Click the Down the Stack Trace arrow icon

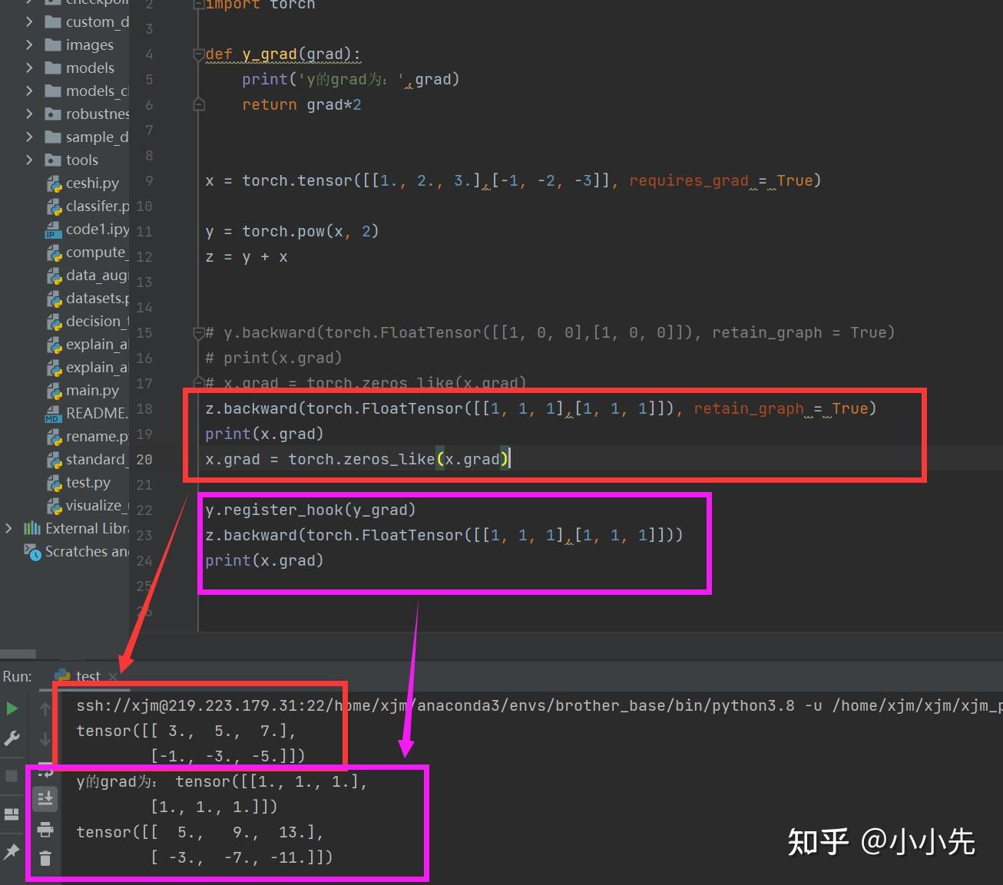pyautogui.click(x=45, y=738)
